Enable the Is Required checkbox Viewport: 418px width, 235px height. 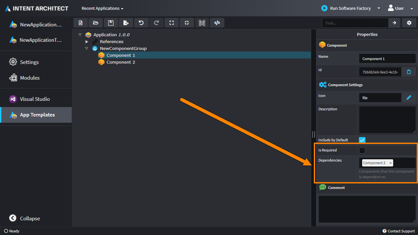(362, 150)
